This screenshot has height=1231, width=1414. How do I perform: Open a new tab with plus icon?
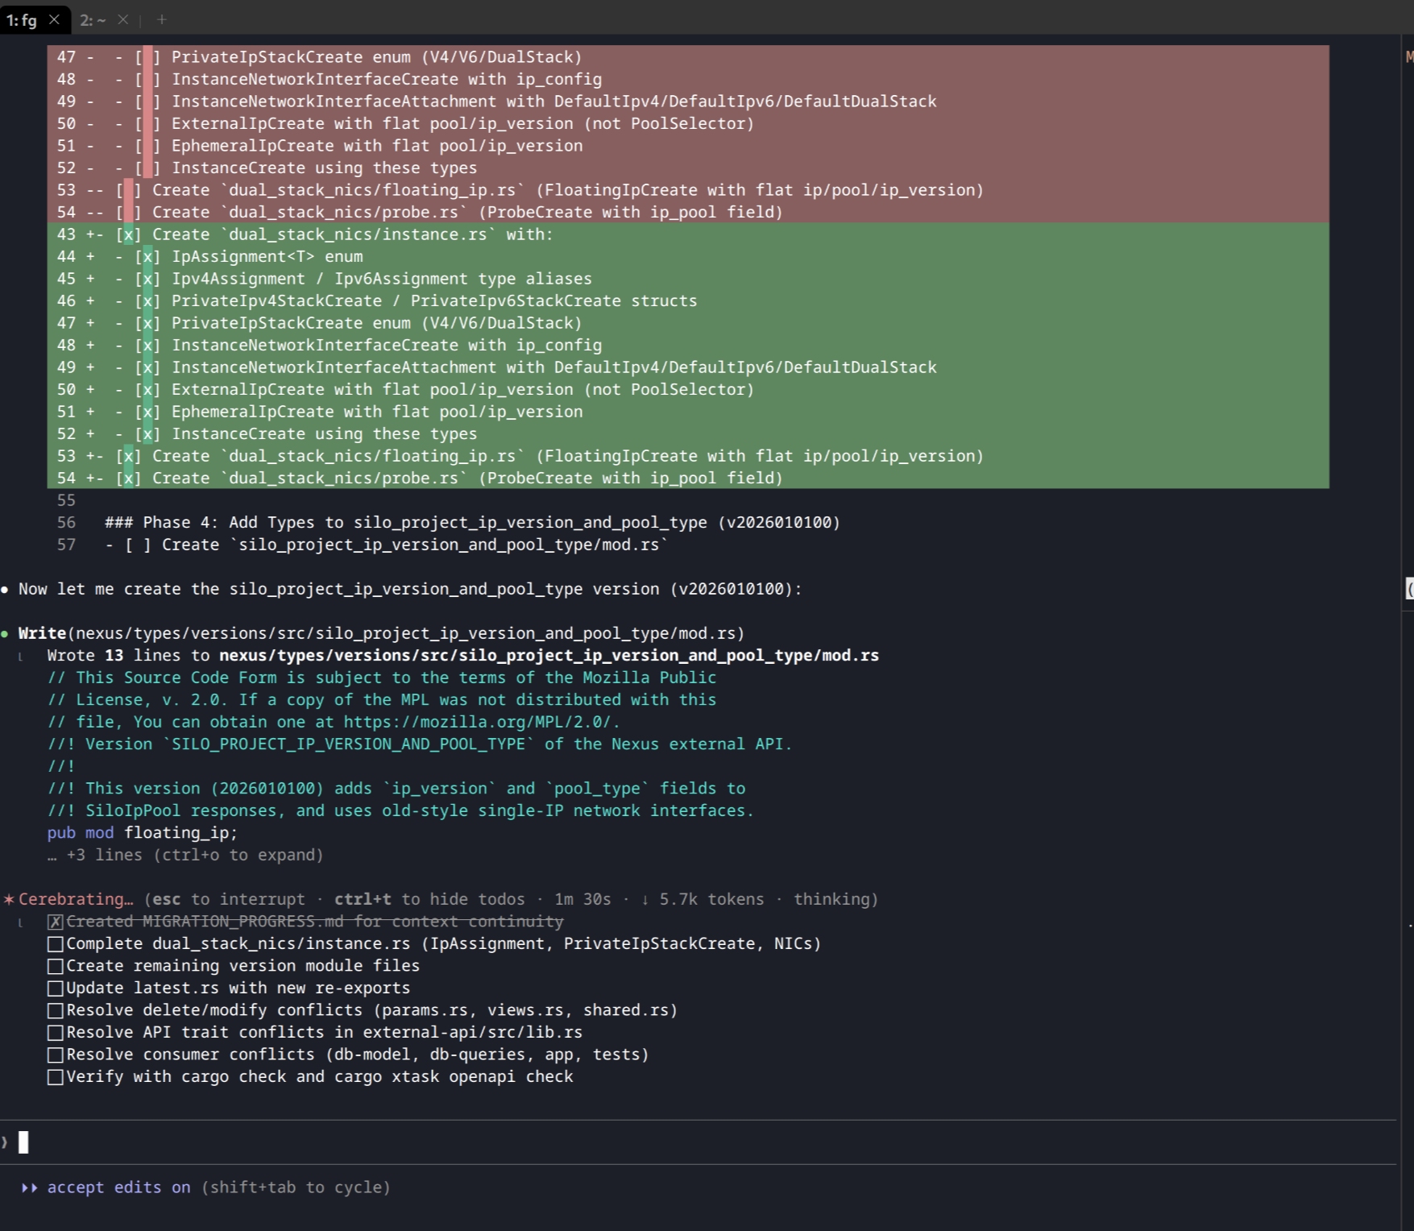coord(162,20)
